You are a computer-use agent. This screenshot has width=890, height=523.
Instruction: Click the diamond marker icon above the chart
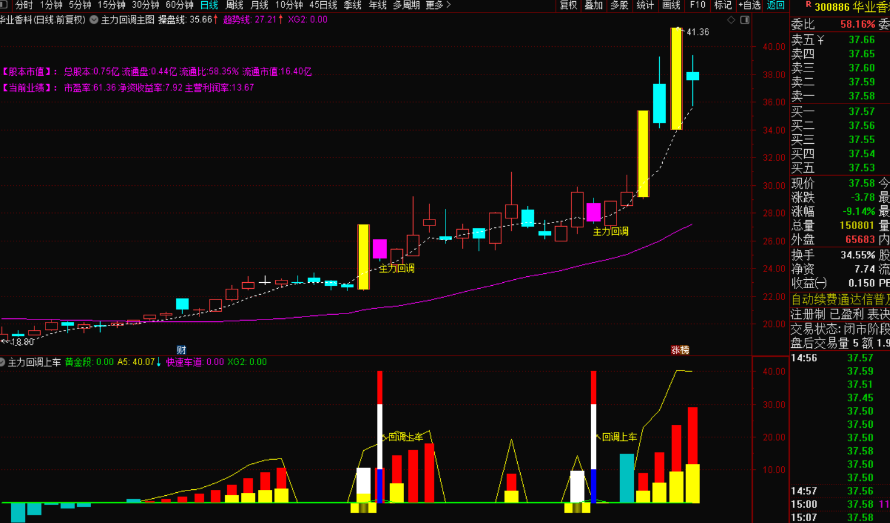pos(731,20)
